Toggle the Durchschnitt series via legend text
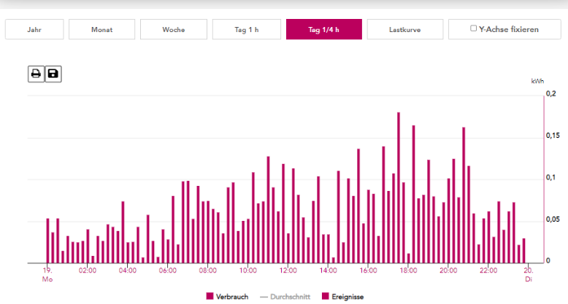Screen dimensions: 568x304 pyautogui.click(x=291, y=297)
